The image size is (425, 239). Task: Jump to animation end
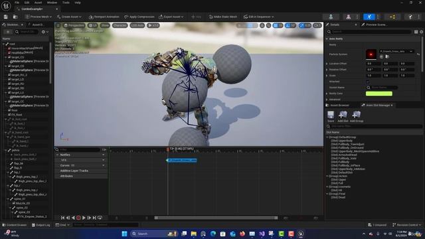point(94,218)
